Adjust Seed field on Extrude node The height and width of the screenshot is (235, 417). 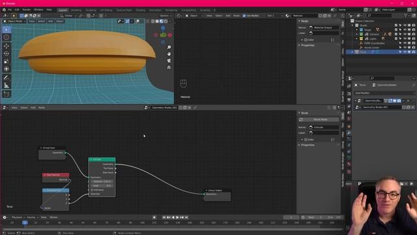tap(102, 185)
